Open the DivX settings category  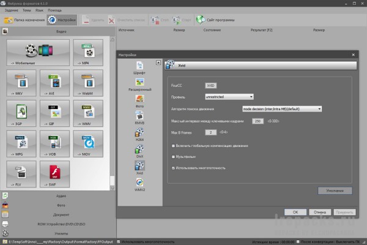tap(139, 151)
